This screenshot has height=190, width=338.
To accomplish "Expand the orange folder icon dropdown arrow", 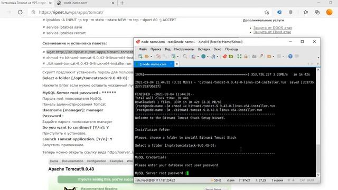I will click(274, 56).
